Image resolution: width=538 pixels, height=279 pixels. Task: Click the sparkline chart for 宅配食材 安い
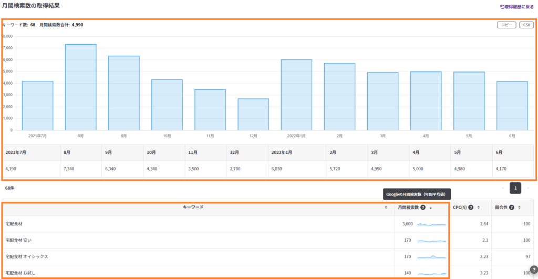click(x=431, y=241)
